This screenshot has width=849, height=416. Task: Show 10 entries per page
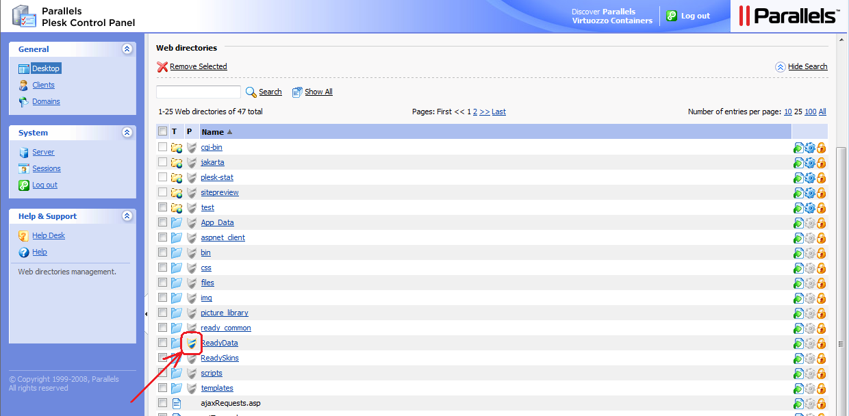click(x=788, y=112)
